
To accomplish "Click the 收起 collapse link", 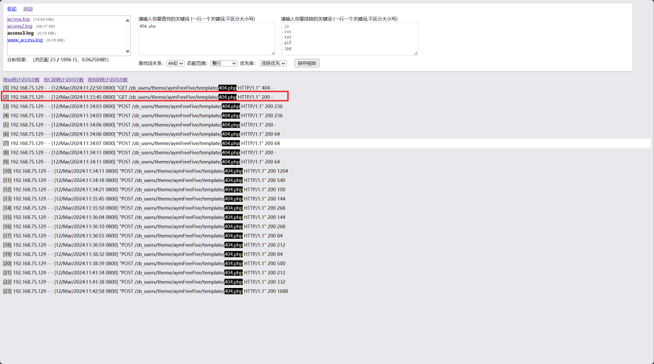I will point(11,9).
